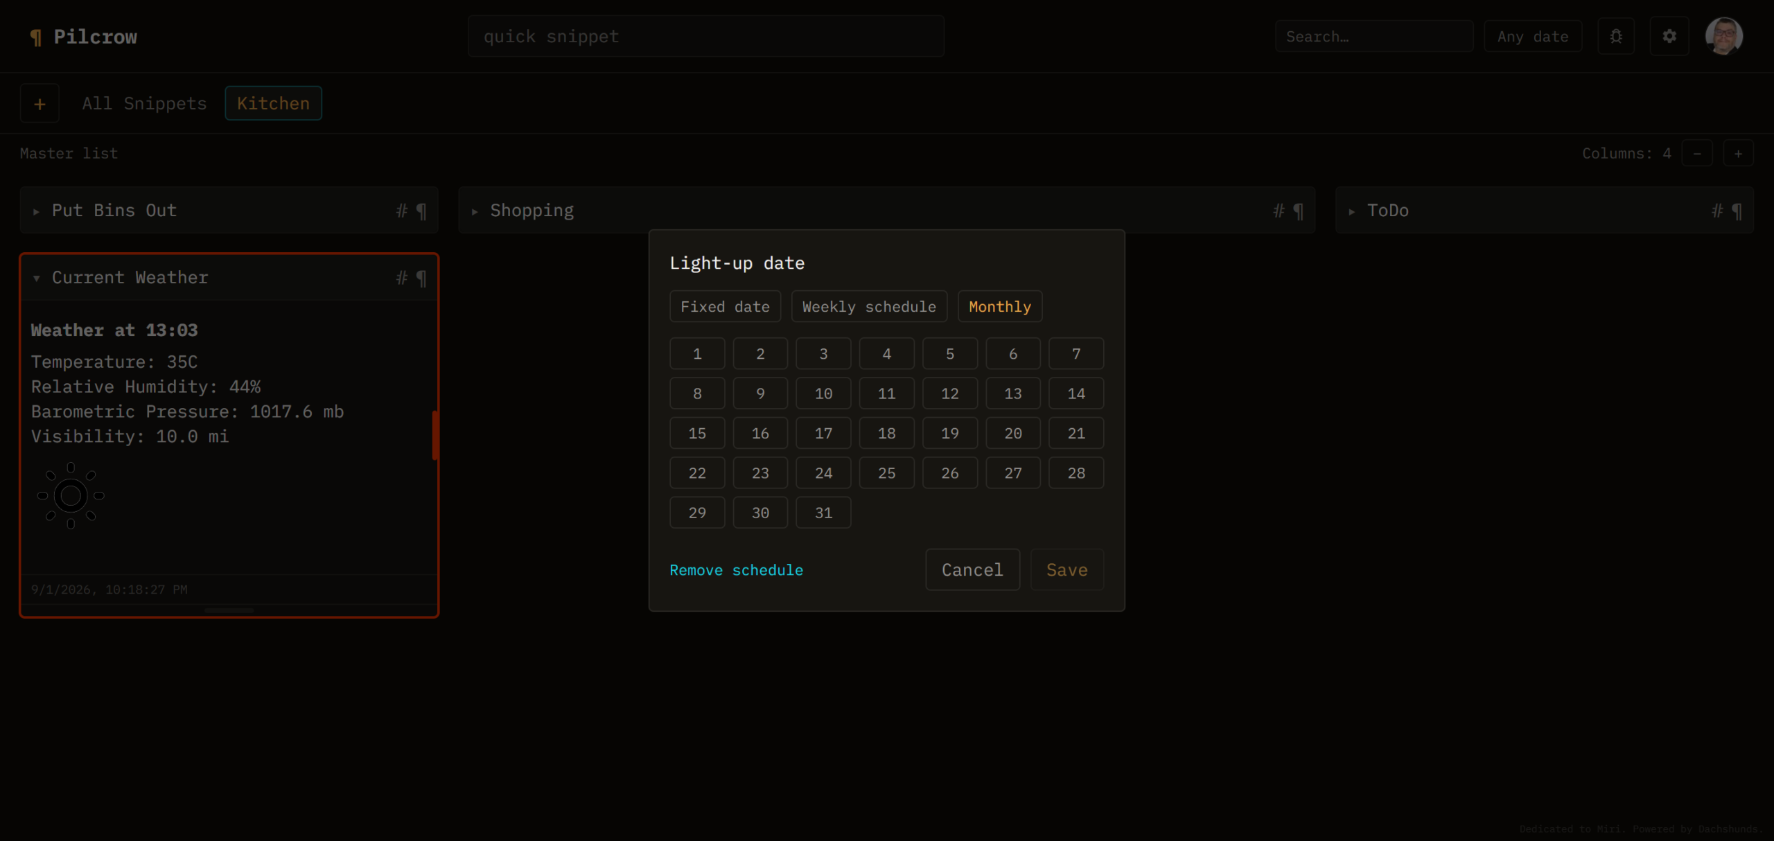1774x841 pixels.
Task: Expand the Put Bins Out snippet
Action: coord(36,211)
